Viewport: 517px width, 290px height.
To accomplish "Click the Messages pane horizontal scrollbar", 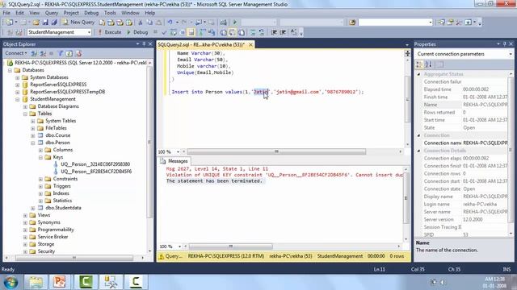I will (231, 246).
